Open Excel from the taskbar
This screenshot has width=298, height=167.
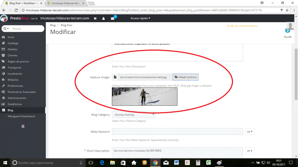(x=209, y=163)
